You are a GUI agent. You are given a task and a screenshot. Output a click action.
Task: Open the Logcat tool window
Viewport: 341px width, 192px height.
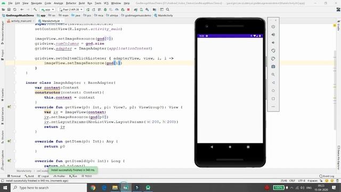click(44, 176)
